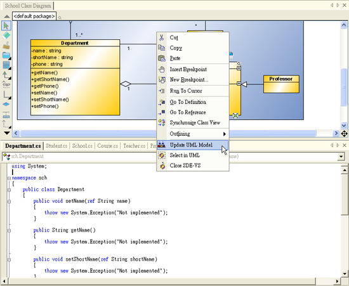Click previous-tab arrow in diagram tab bar

[332, 5]
